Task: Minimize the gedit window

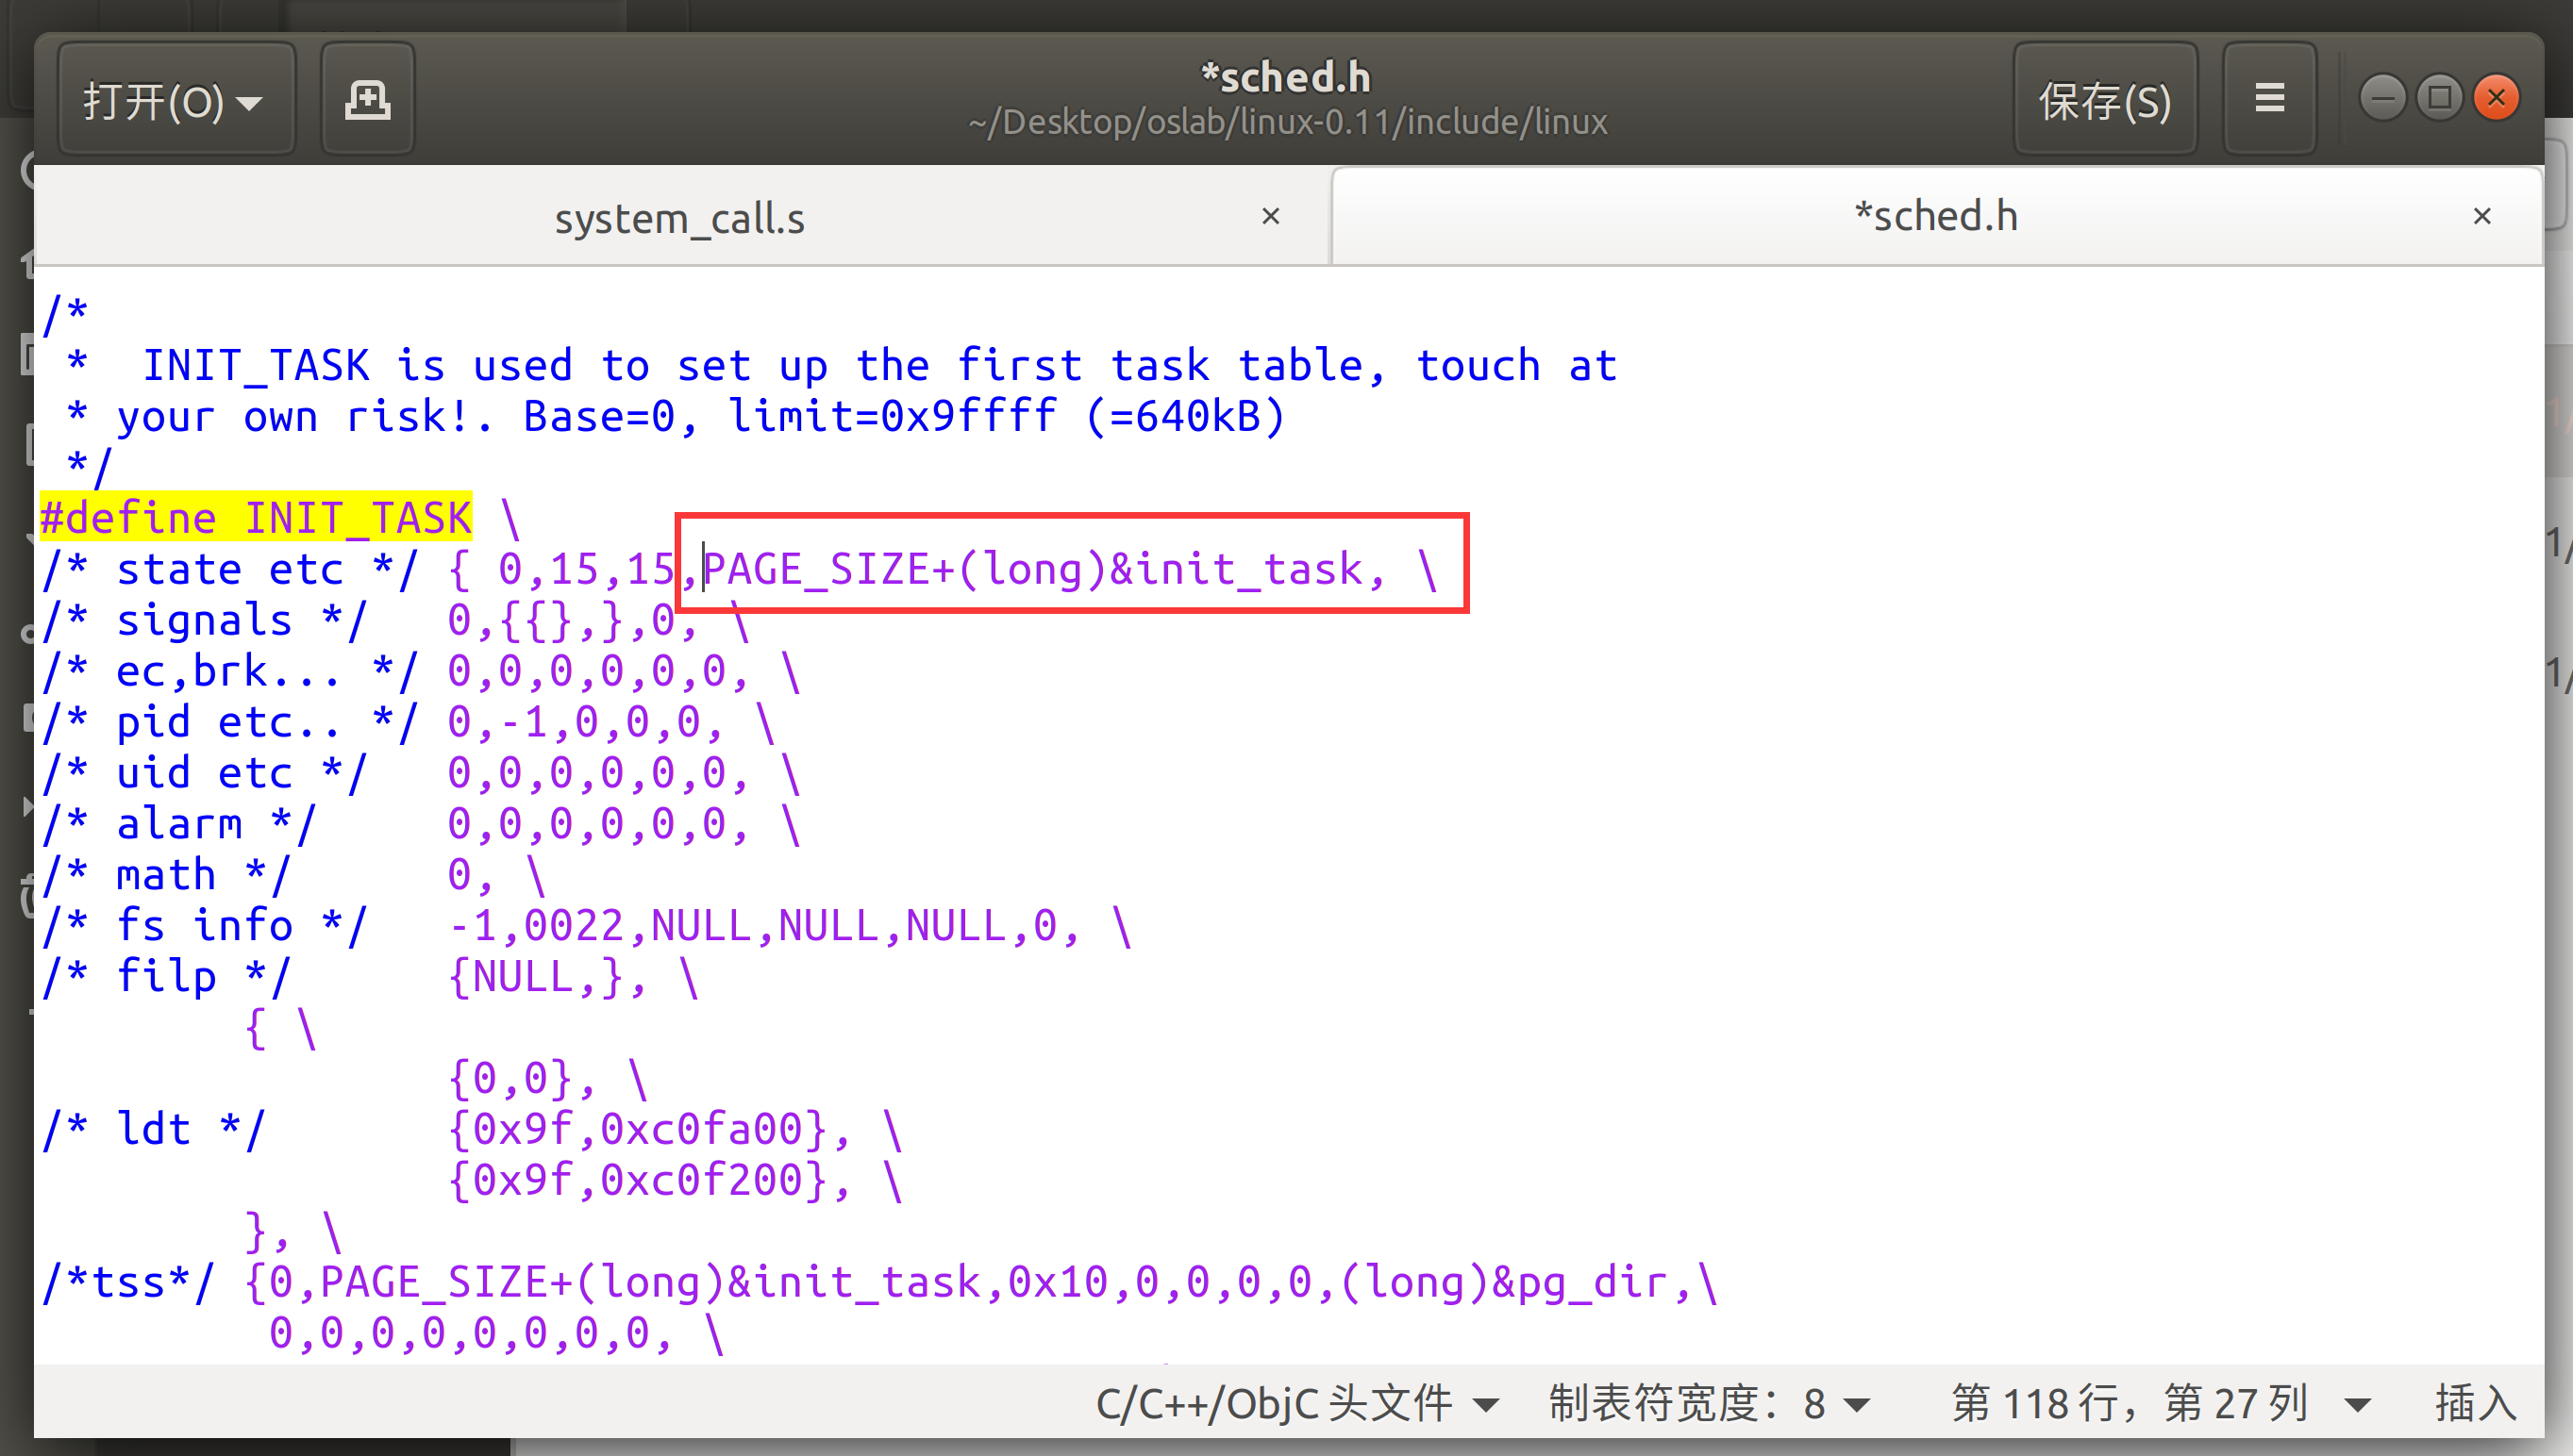Action: (x=2381, y=98)
